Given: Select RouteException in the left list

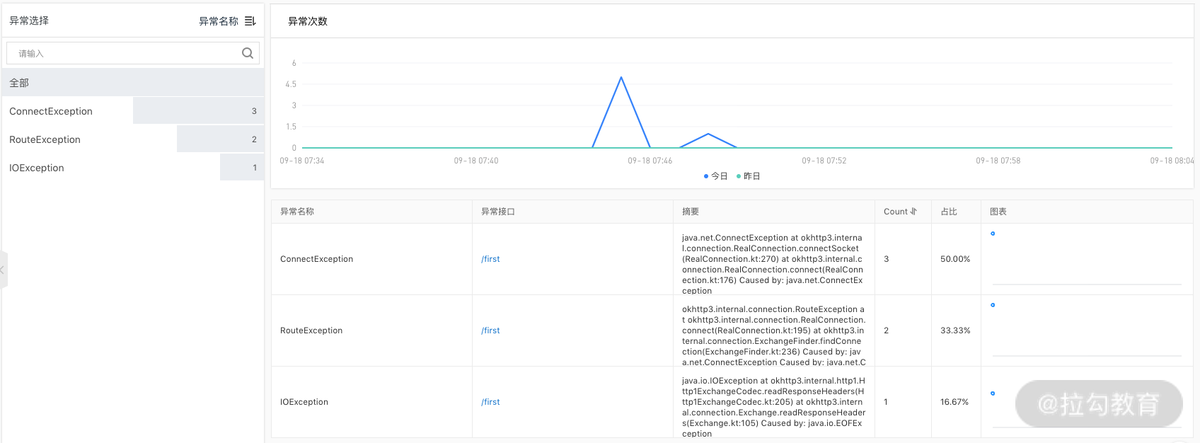Looking at the screenshot, I should pyautogui.click(x=45, y=139).
